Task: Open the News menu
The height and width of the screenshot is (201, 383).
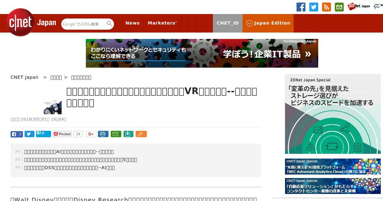Action: tap(132, 23)
